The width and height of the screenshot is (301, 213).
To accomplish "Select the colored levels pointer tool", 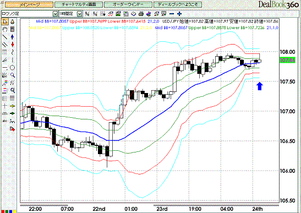I will click(x=5, y=83).
